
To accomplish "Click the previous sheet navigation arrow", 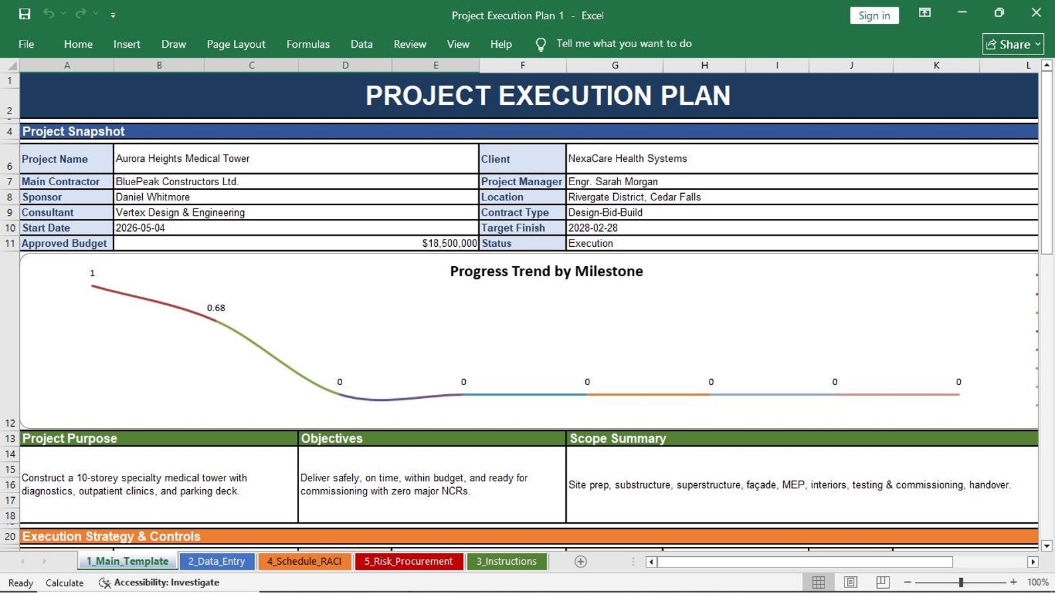I will [23, 561].
